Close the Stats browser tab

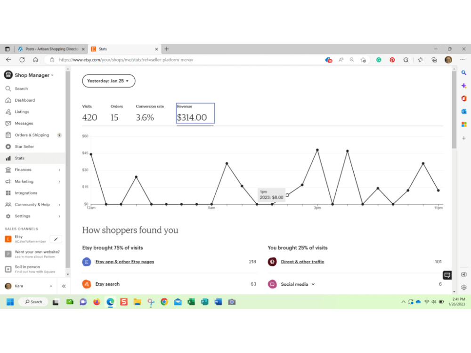tap(156, 49)
